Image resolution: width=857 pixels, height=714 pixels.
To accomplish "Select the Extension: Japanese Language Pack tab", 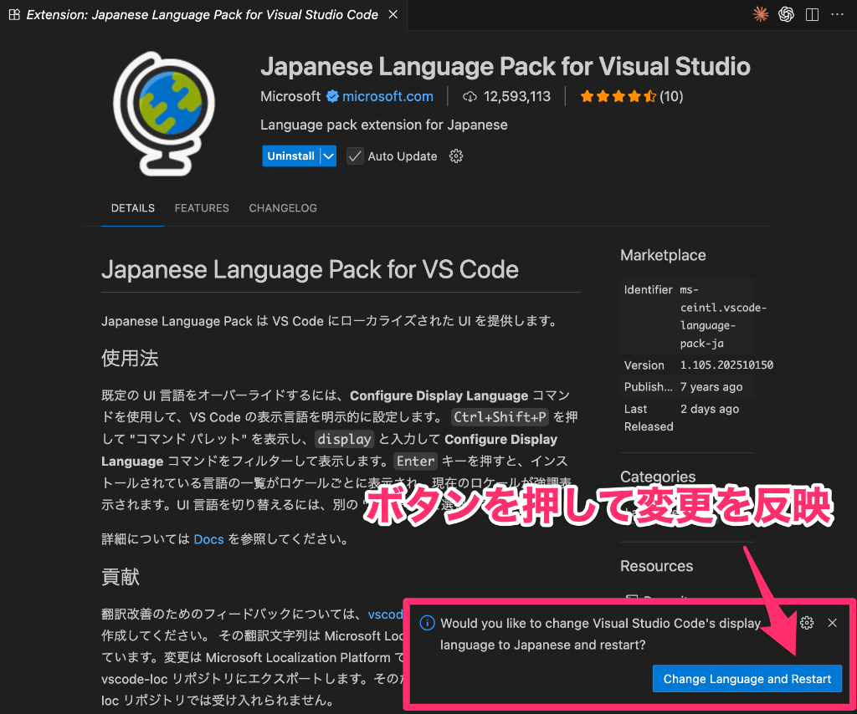I will coord(203,15).
